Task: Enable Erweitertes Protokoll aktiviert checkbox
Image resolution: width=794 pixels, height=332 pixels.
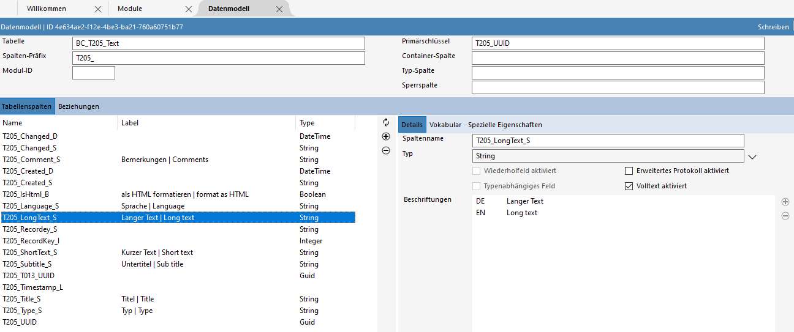Action: pos(629,171)
